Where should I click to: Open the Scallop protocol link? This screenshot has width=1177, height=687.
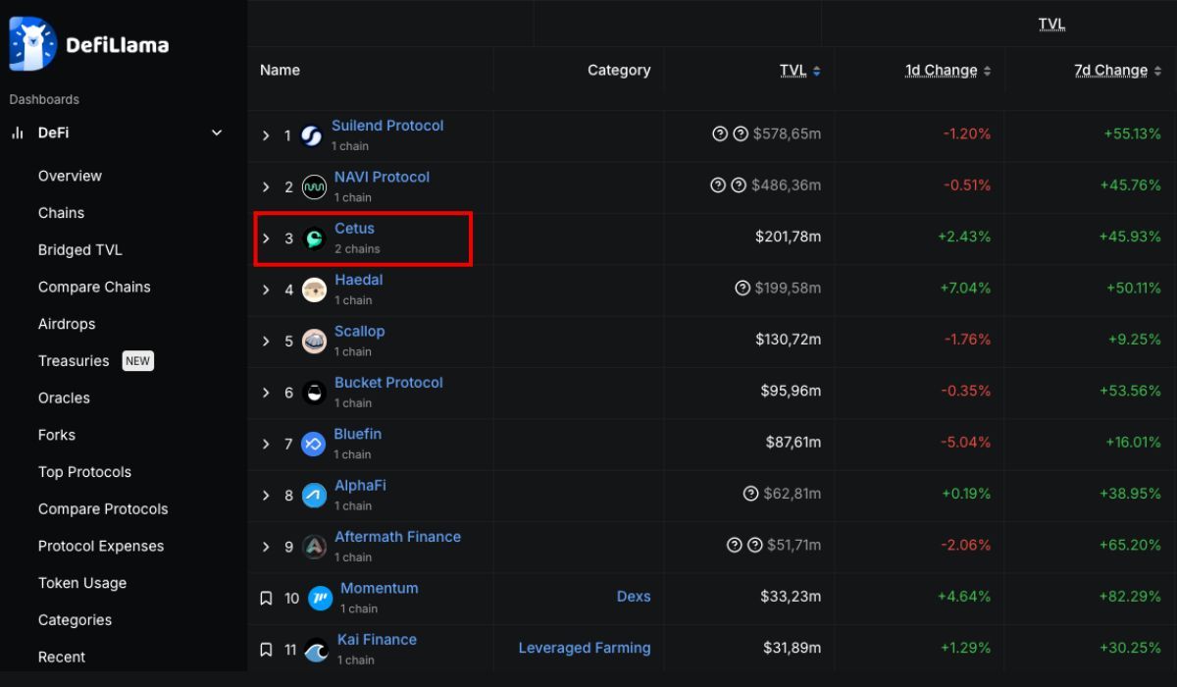point(359,331)
